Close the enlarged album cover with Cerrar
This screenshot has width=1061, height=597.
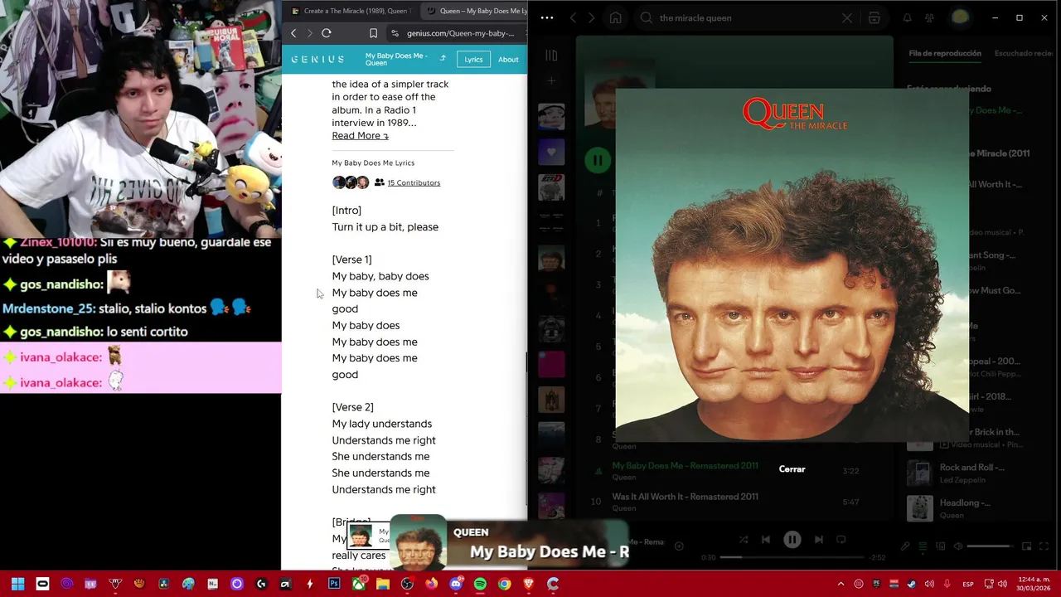792,469
